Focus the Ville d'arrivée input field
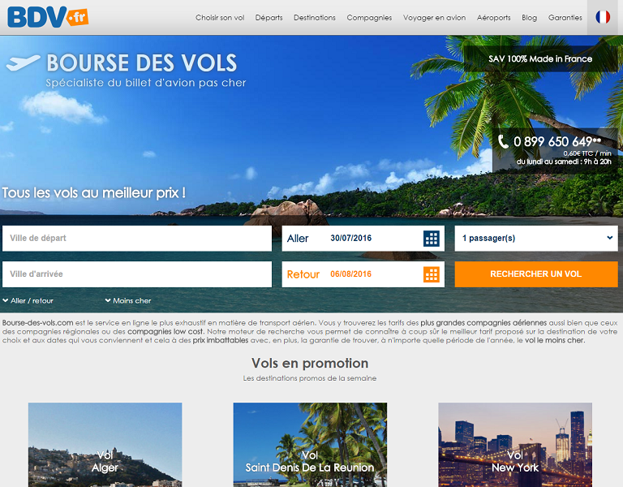Viewport: 623px width, 487px height. click(137, 274)
